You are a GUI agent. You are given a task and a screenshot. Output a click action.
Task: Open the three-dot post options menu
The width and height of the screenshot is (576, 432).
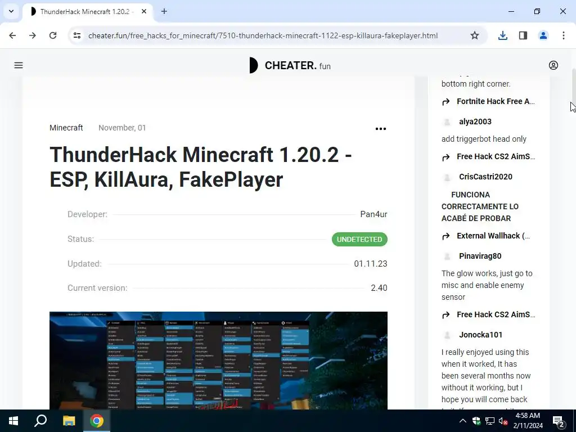click(x=381, y=129)
